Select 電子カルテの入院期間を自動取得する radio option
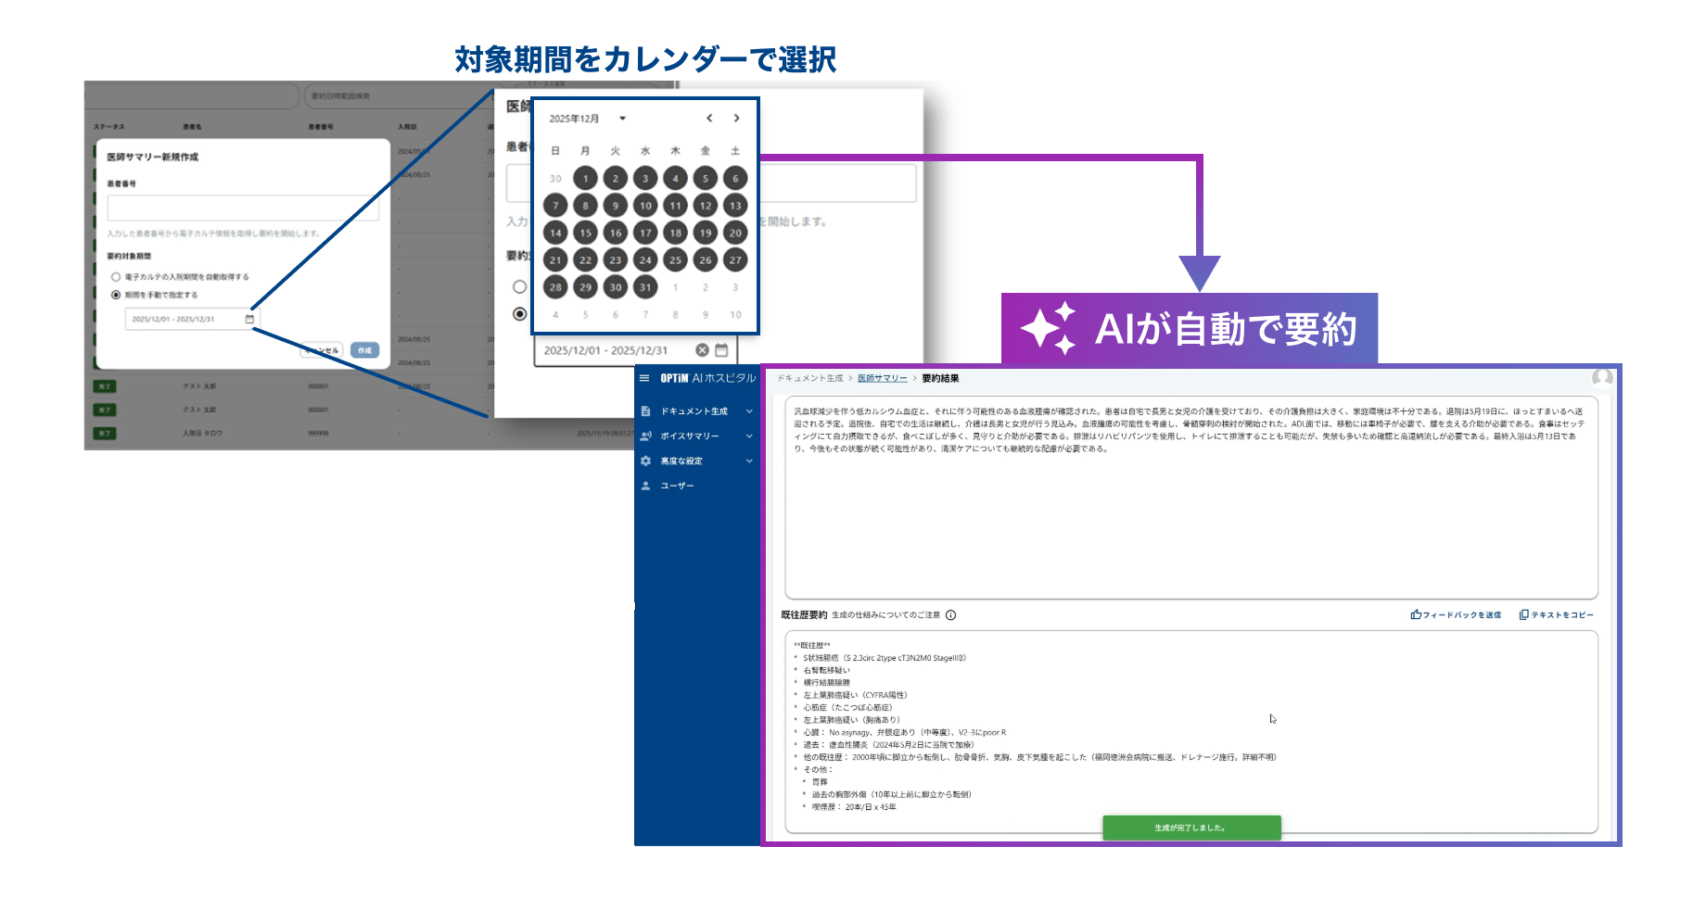1706x910 pixels. click(x=116, y=277)
